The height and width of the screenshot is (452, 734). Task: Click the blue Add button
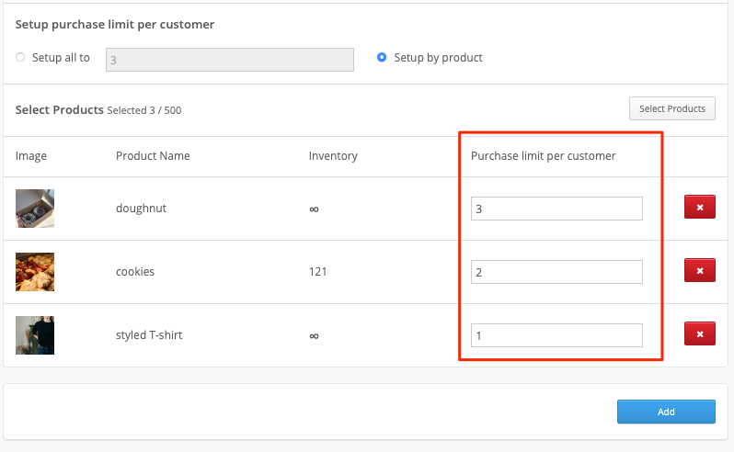(x=666, y=412)
